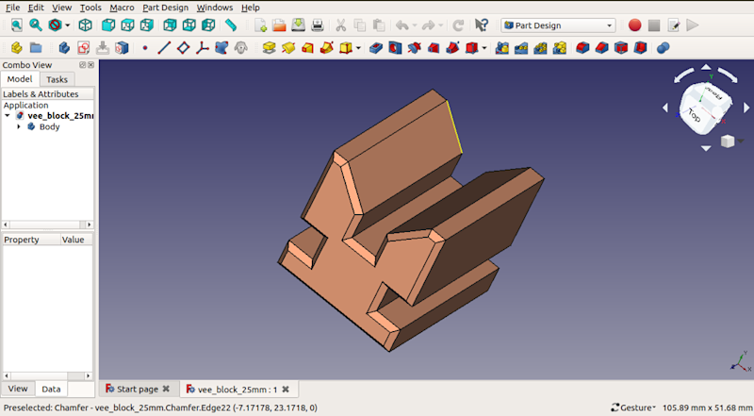Print the document
The image size is (754, 416).
(318, 25)
